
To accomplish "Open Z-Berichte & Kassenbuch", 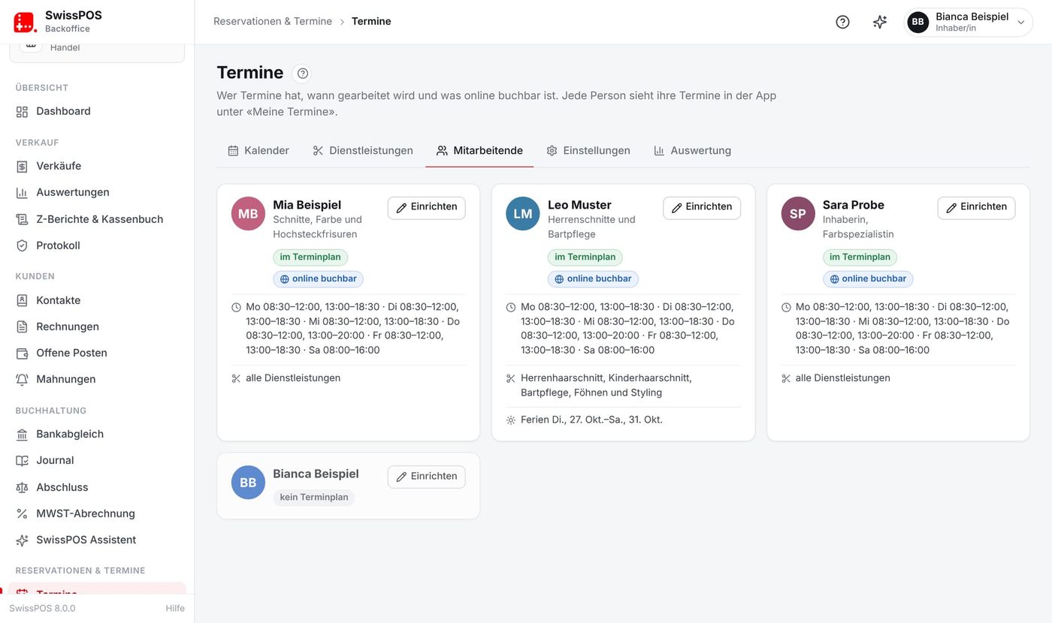I will [x=97, y=219].
